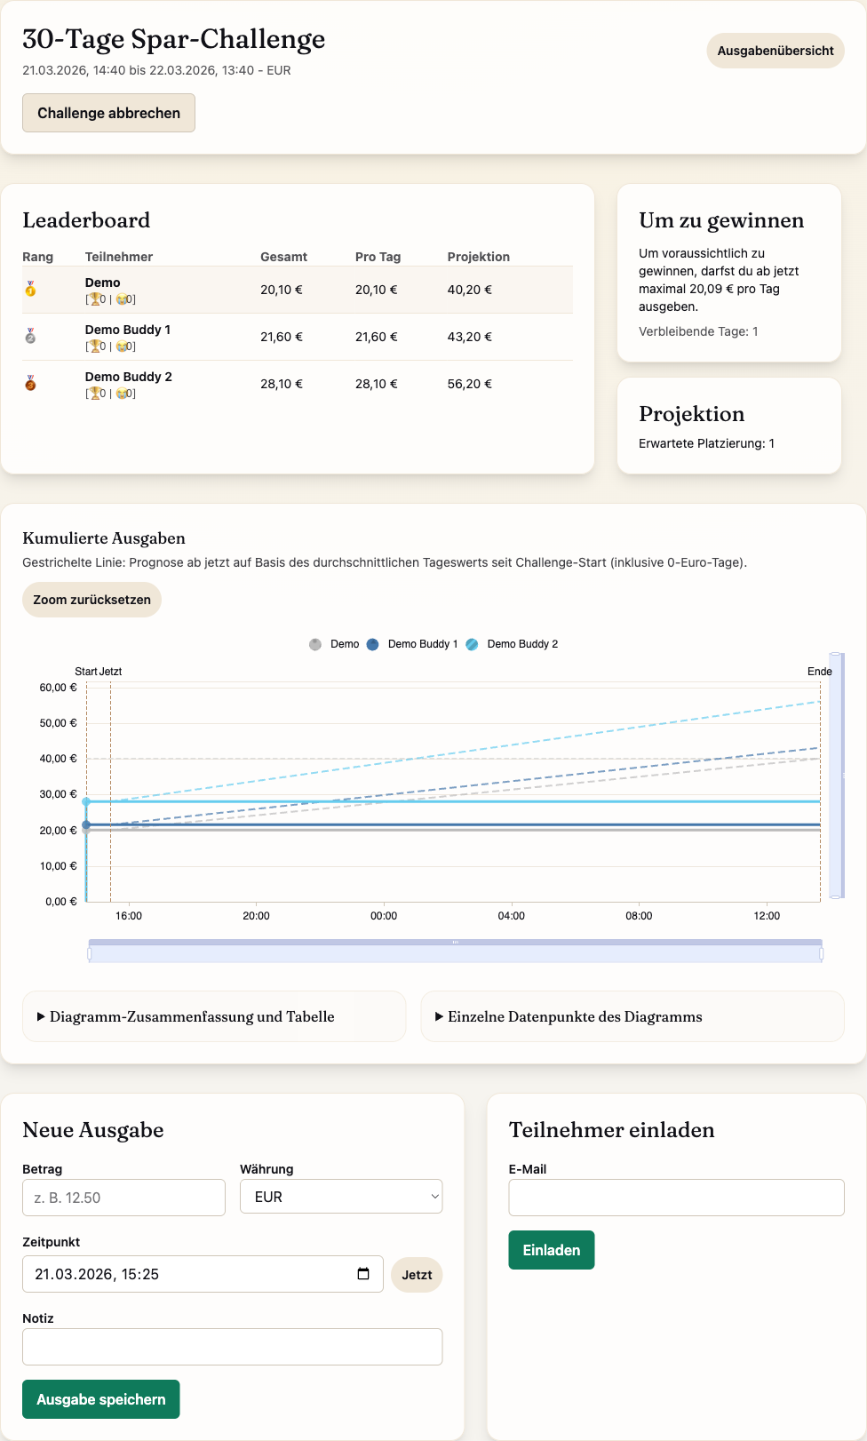
Task: Open the Währung currency dropdown
Action: tap(341, 1197)
